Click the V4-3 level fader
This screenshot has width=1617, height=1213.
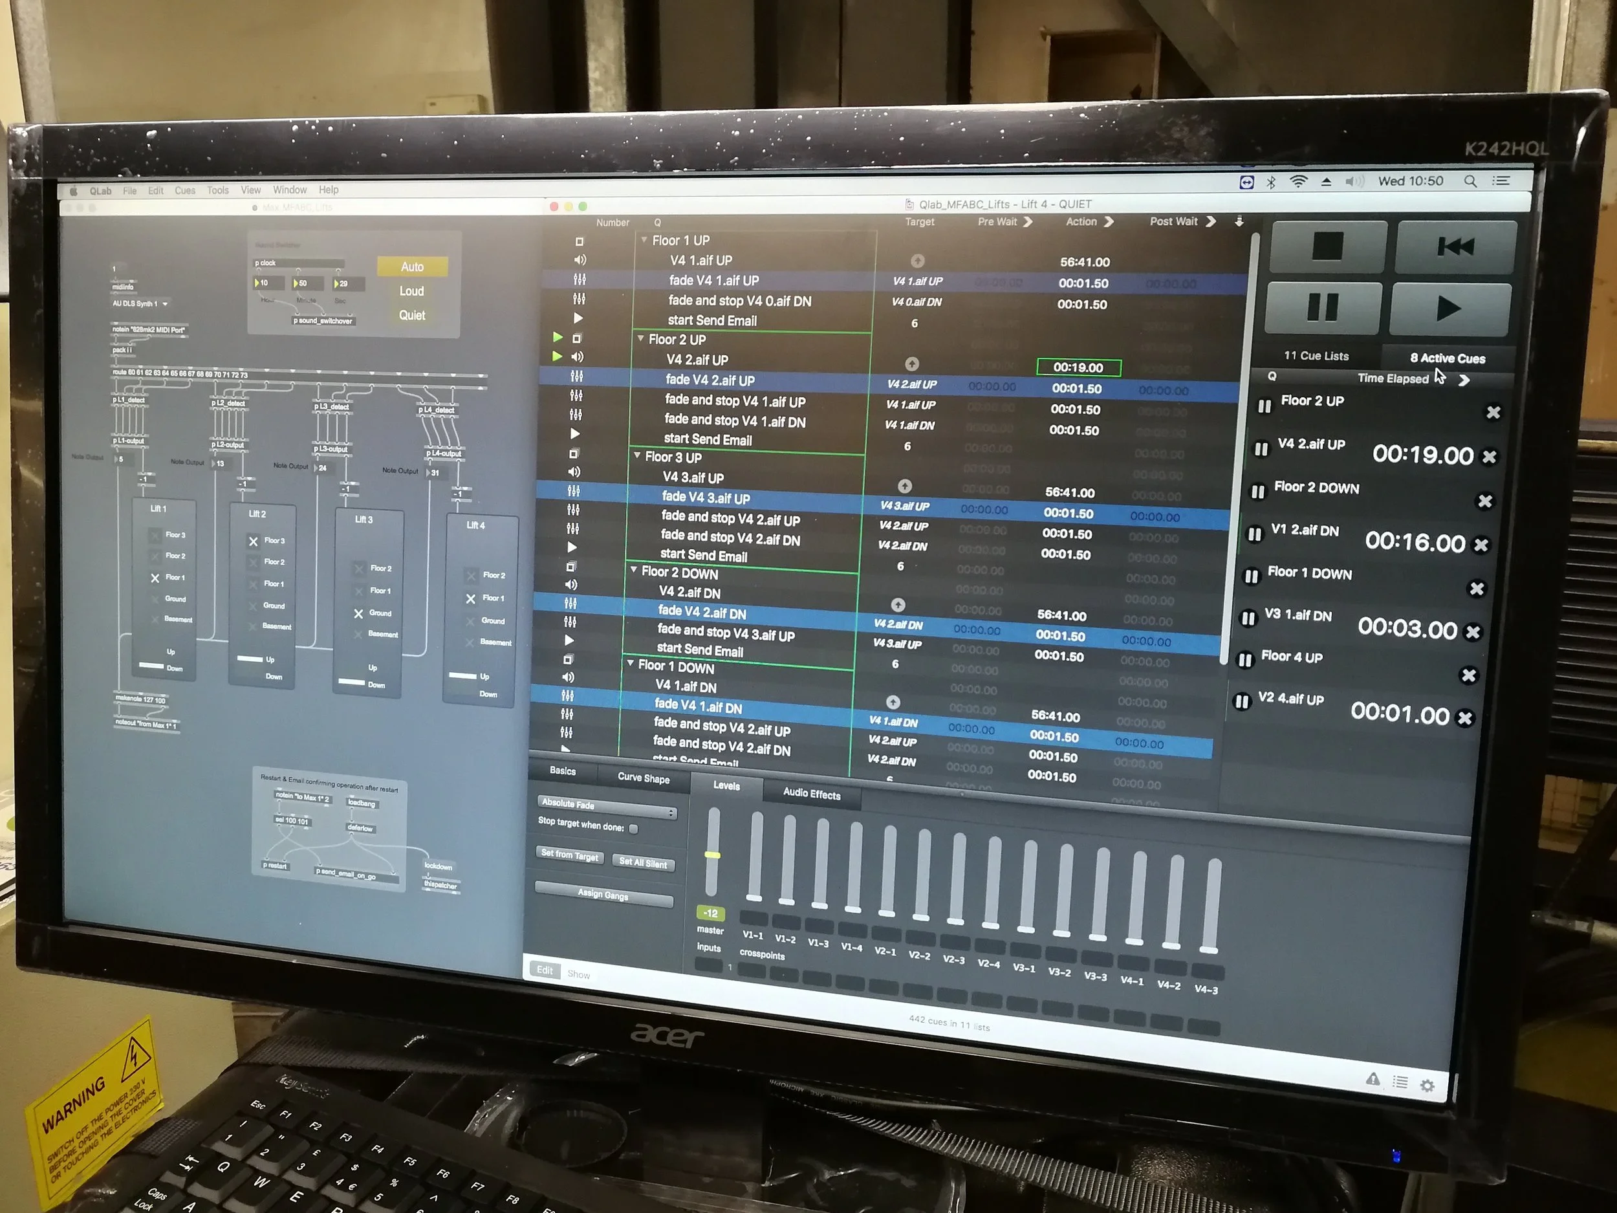(1211, 905)
